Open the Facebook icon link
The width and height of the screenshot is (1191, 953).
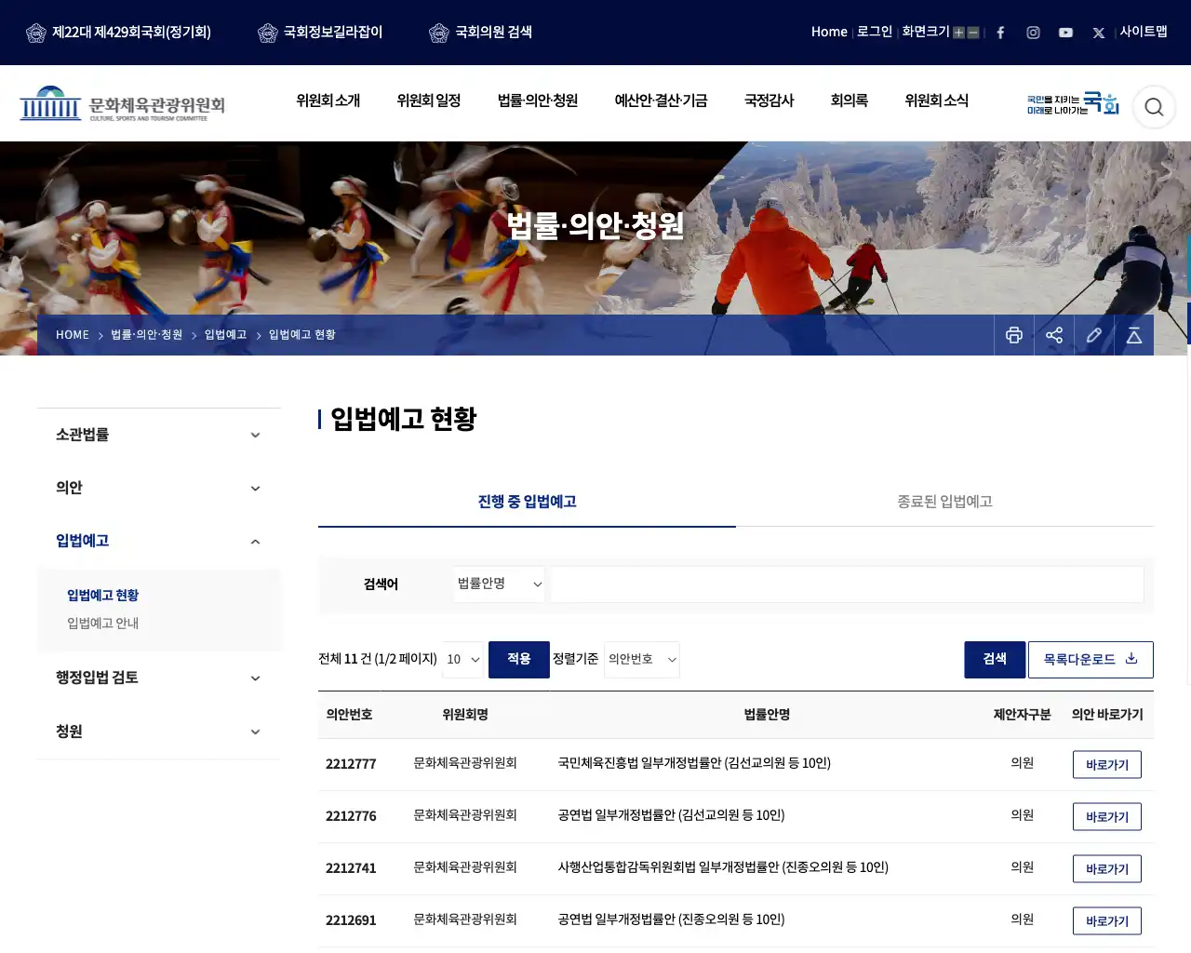point(1000,33)
